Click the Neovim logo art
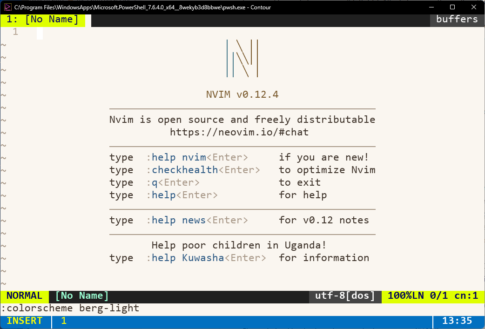 242,58
